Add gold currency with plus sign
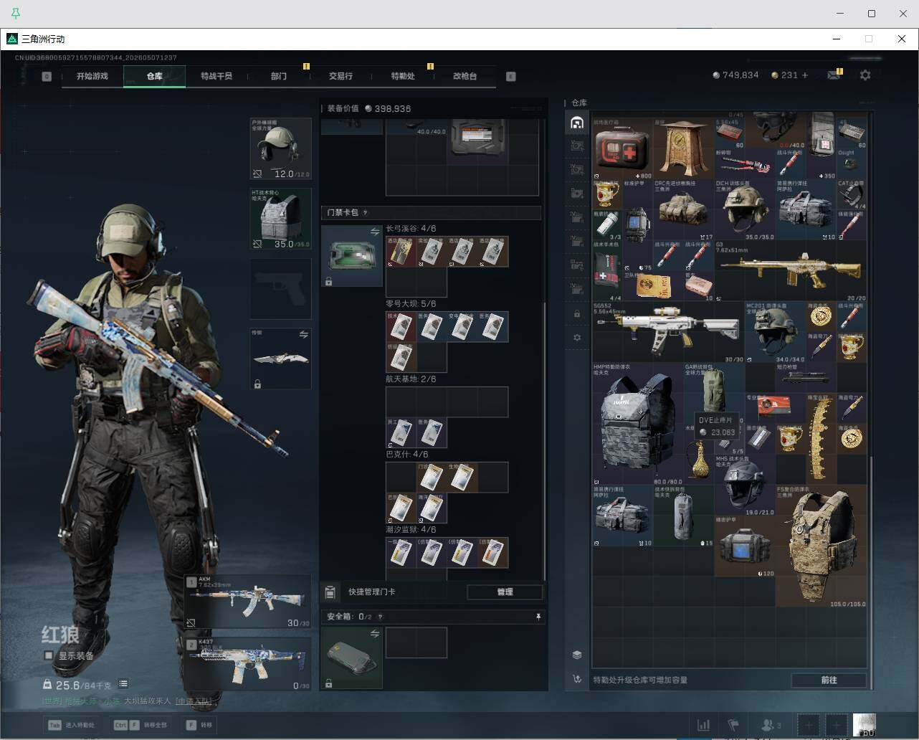This screenshot has width=919, height=740. point(805,75)
